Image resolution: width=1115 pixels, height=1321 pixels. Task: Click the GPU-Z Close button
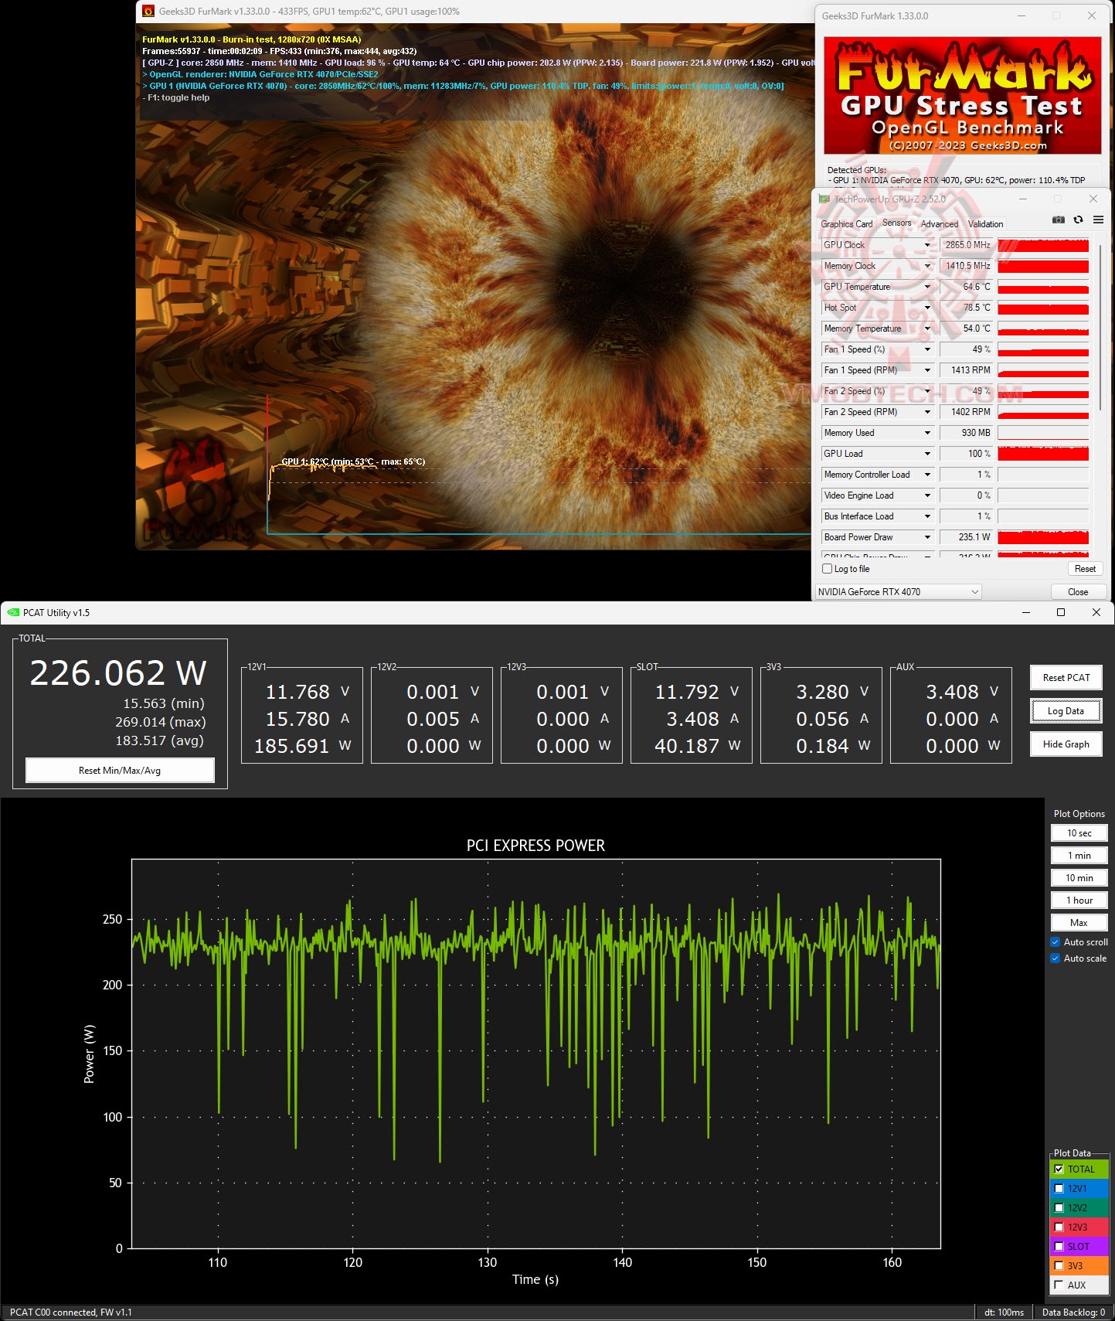[x=1078, y=592]
